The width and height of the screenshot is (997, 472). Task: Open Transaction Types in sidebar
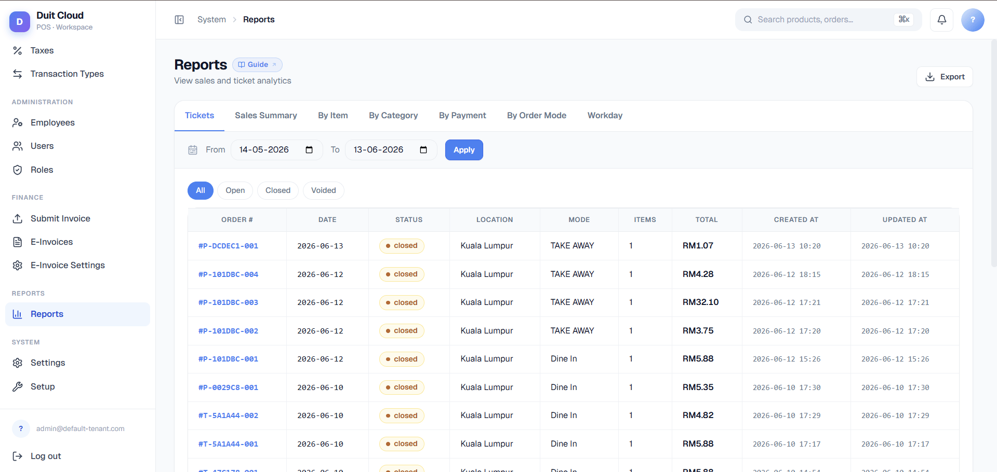78,74
